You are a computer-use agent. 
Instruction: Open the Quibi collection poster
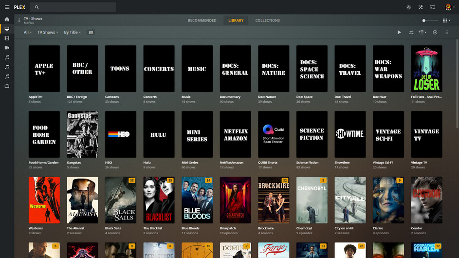274,134
